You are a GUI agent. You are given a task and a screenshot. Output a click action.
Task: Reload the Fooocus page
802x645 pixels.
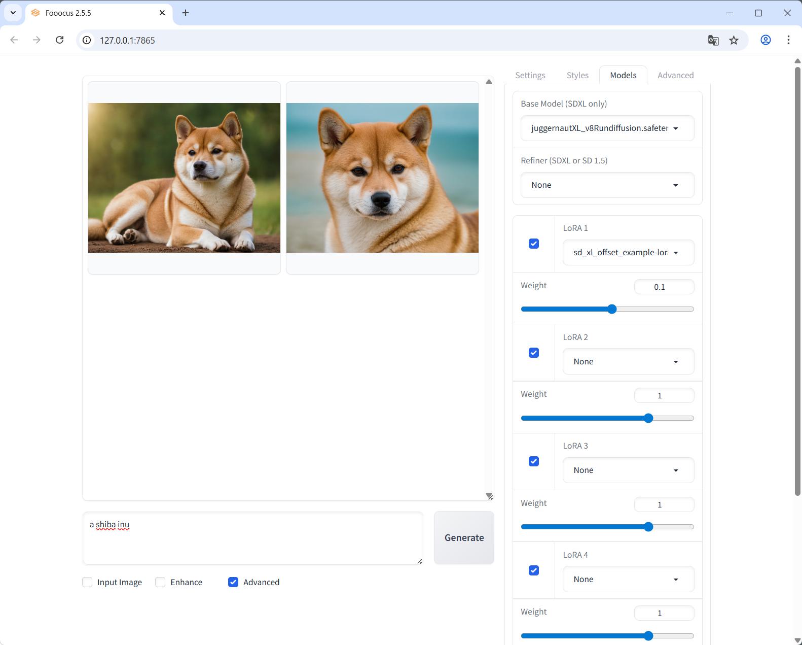coord(59,40)
